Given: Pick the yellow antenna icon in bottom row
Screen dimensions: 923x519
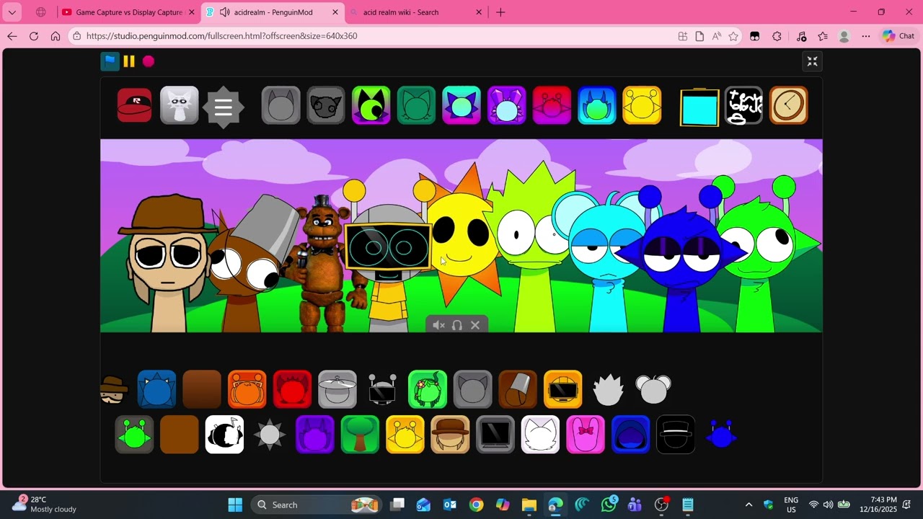Looking at the screenshot, I should tap(405, 435).
